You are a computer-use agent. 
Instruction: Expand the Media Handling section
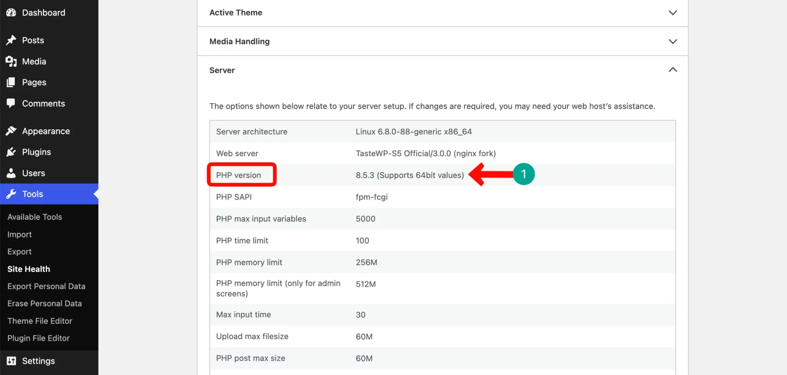(x=673, y=41)
